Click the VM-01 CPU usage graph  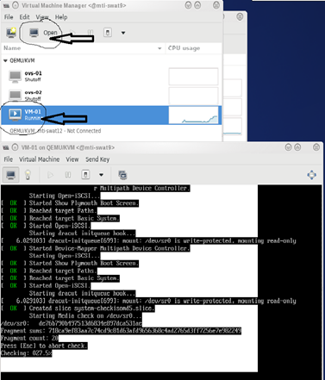click(193, 115)
